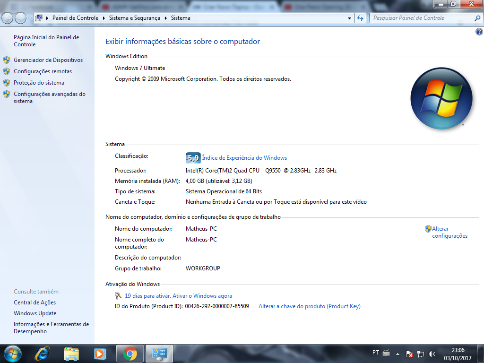Open Alterar a chave do produto link
Screen dimensions: 484x363
click(x=310, y=306)
